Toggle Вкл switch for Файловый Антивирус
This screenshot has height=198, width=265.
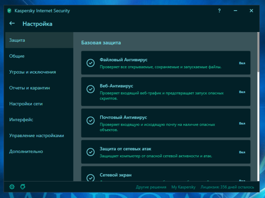[242, 63]
